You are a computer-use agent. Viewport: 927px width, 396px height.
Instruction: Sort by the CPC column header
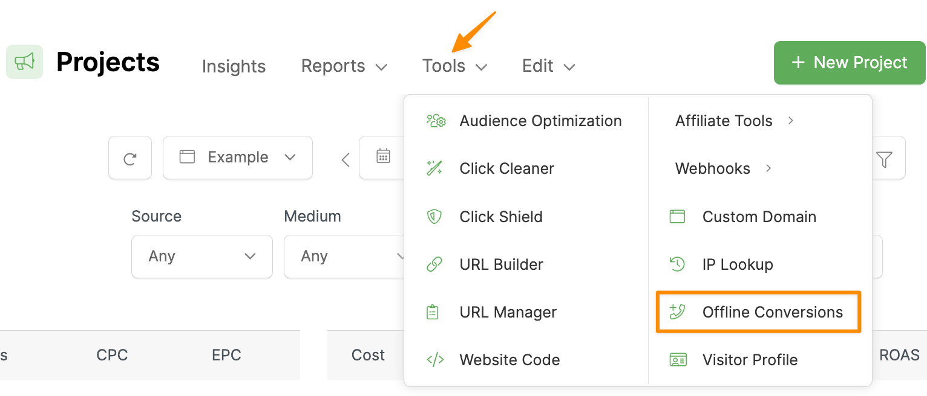(x=112, y=355)
